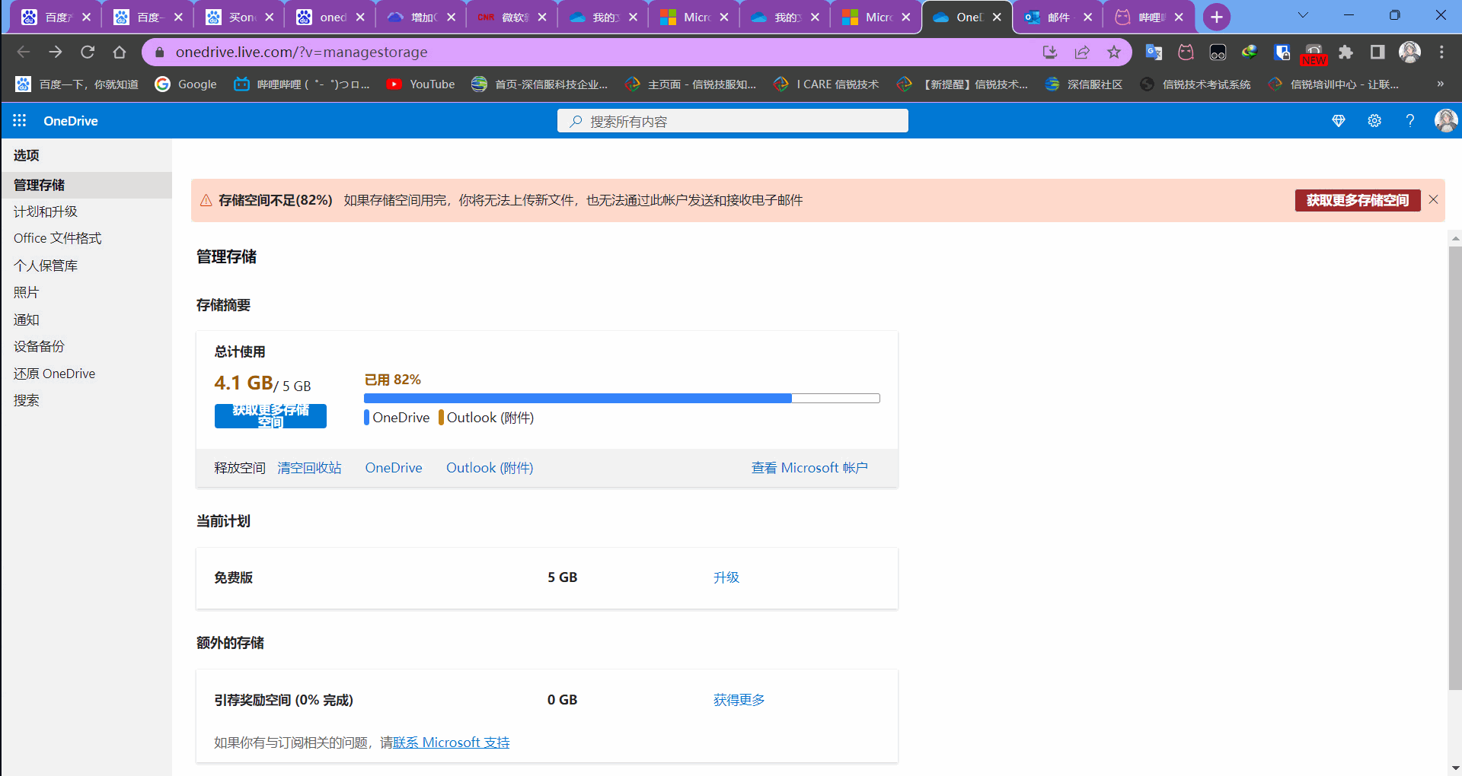Go forward with the browser arrow
The width and height of the screenshot is (1462, 776).
click(56, 52)
